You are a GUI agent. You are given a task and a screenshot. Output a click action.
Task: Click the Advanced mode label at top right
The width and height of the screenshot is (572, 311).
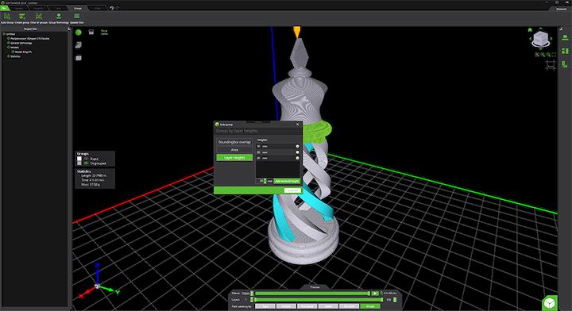click(561, 9)
